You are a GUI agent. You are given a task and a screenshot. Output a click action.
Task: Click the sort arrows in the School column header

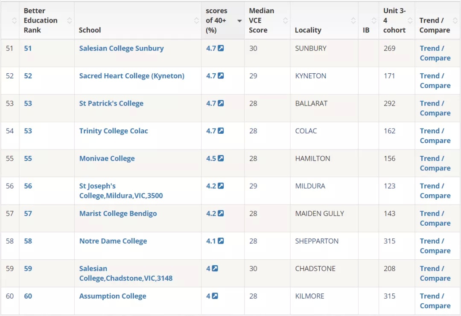point(196,20)
